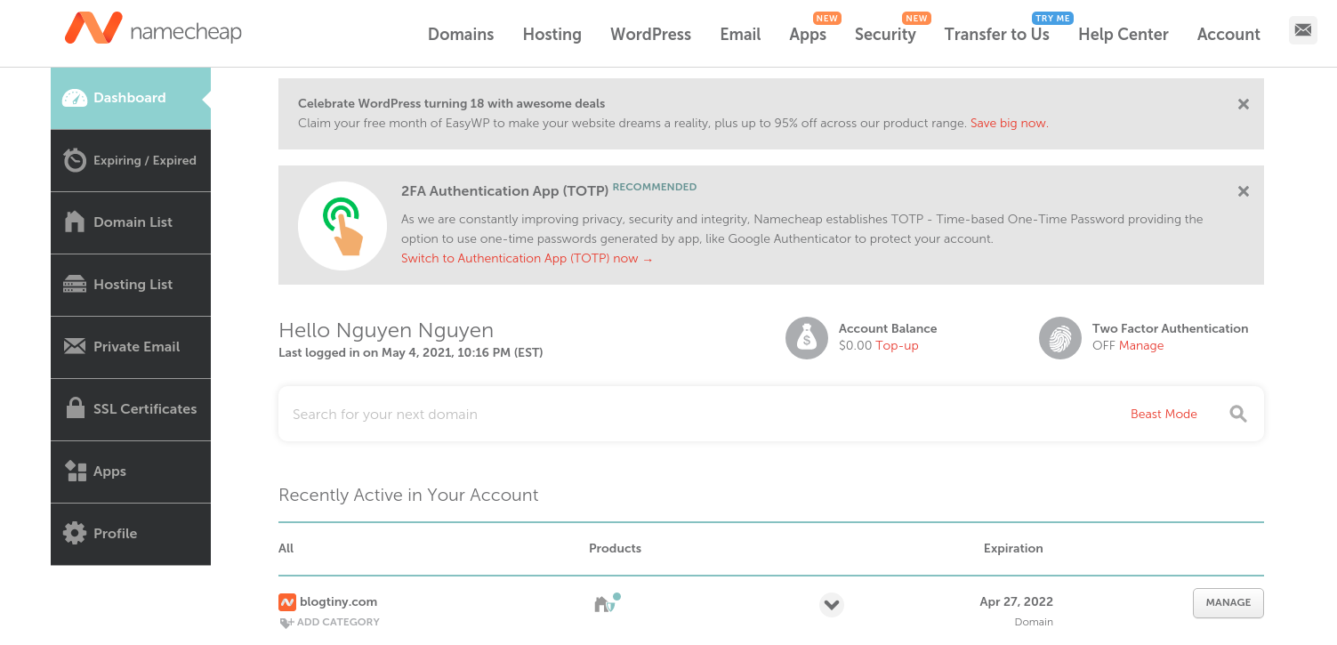Click the Products column header
Viewport: 1337px width, 645px height.
click(x=615, y=548)
